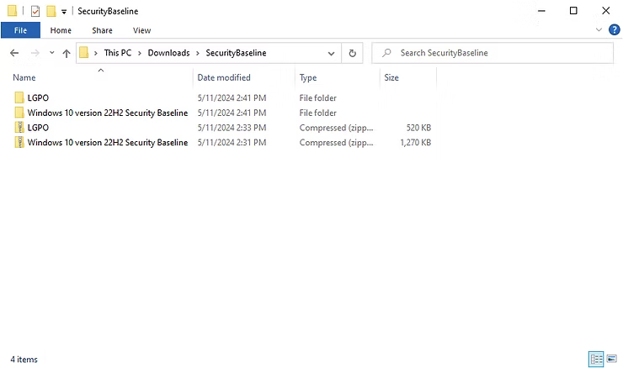Screen dimensions: 623x368
Task: Click the 1,270 KB size value
Action: (415, 142)
